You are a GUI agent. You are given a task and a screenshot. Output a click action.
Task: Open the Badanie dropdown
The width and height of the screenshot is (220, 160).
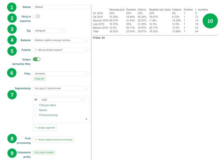[61, 40]
